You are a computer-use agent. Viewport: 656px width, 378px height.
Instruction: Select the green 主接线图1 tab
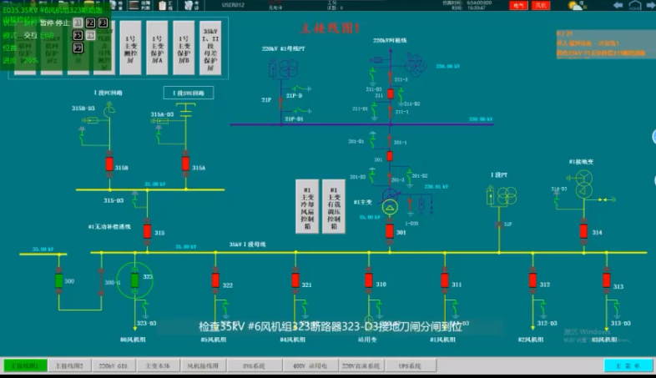tap(25, 365)
